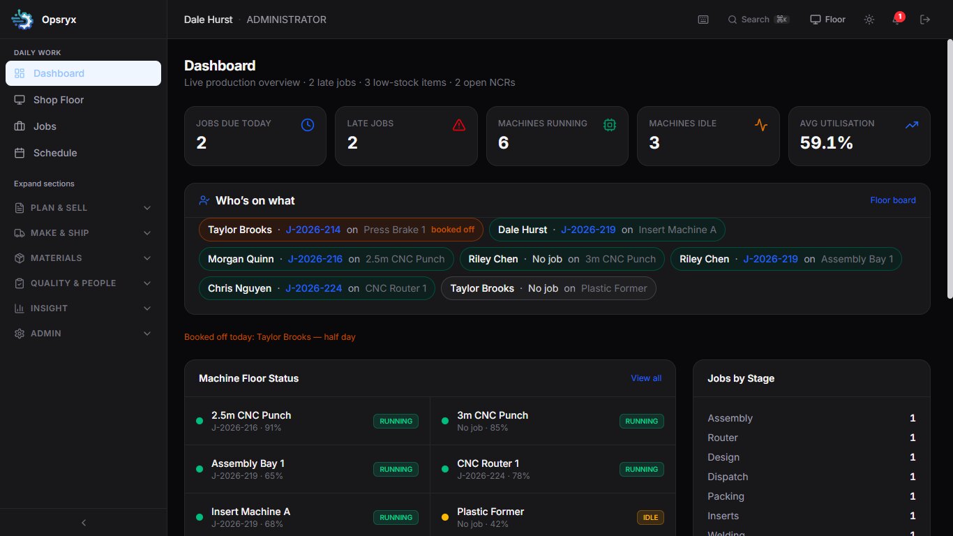Toggle the light/dark theme sun icon
The width and height of the screenshot is (953, 536).
869,20
